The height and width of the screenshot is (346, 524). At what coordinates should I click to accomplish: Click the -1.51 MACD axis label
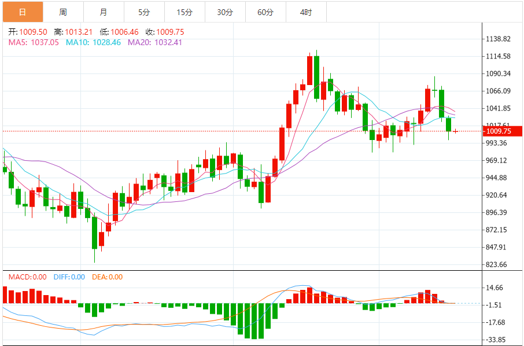click(x=493, y=305)
